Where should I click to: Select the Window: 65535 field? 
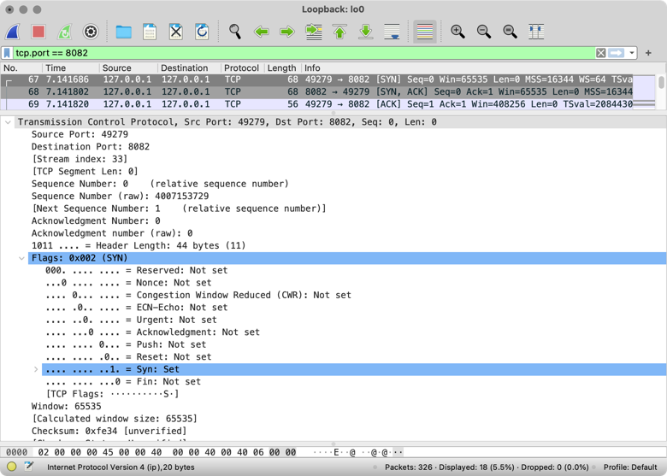pos(67,406)
